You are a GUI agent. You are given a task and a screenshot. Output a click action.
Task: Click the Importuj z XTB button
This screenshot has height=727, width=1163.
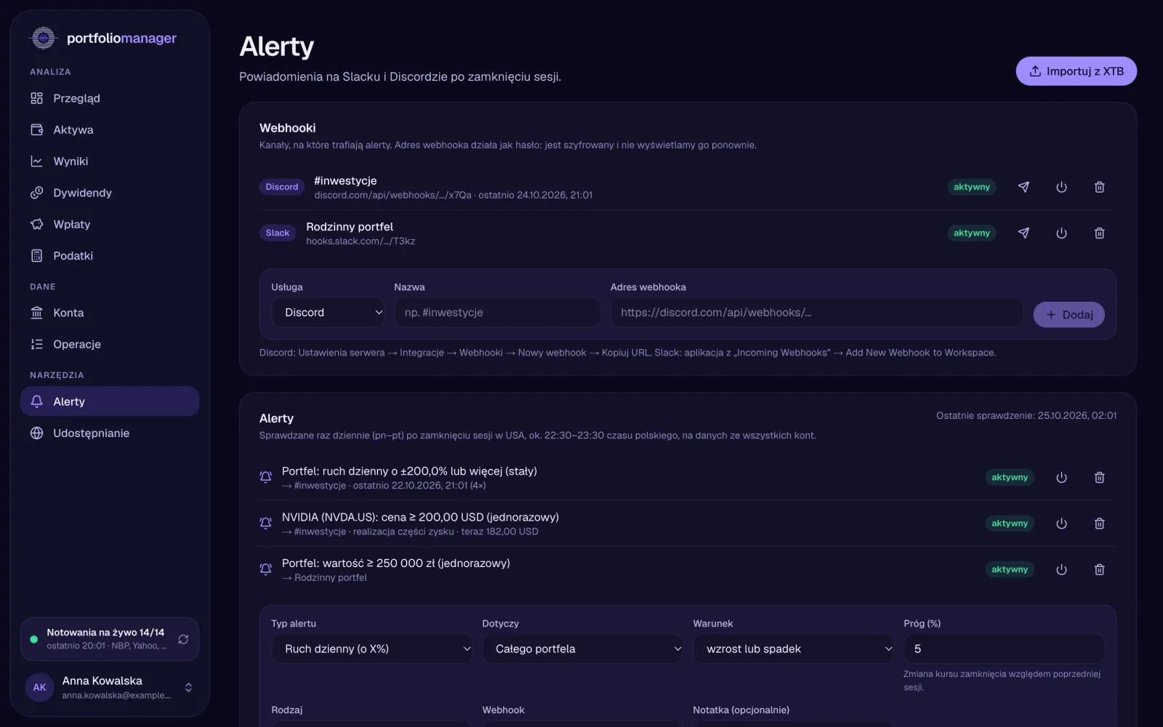[x=1077, y=71]
